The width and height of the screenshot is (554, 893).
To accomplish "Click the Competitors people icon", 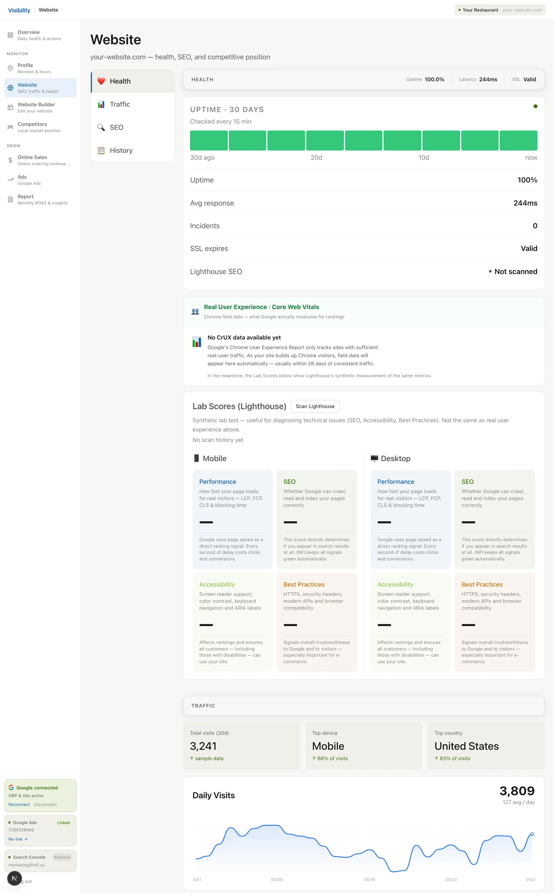I will (10, 127).
